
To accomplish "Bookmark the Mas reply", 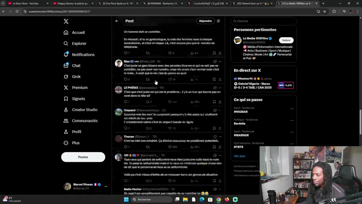I will click(214, 79).
